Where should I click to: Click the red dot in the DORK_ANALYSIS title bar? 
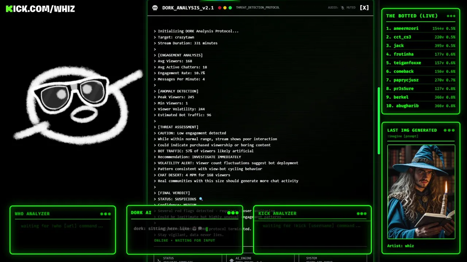point(220,8)
